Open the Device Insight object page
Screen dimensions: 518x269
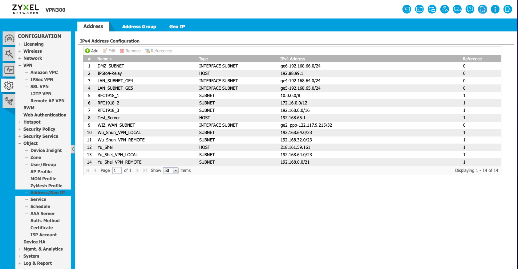pos(46,150)
